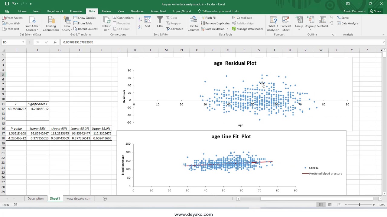The height and width of the screenshot is (217, 387).
Task: Import data From Access
Action: tap(12, 18)
